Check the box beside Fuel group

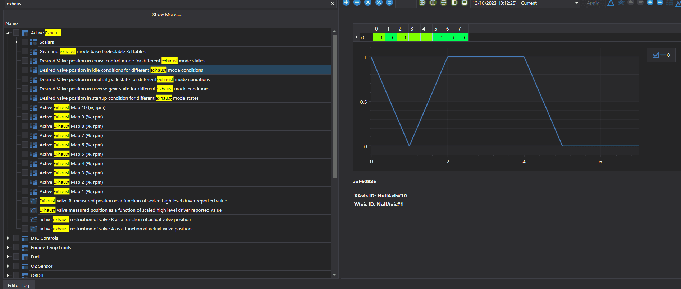[17, 257]
